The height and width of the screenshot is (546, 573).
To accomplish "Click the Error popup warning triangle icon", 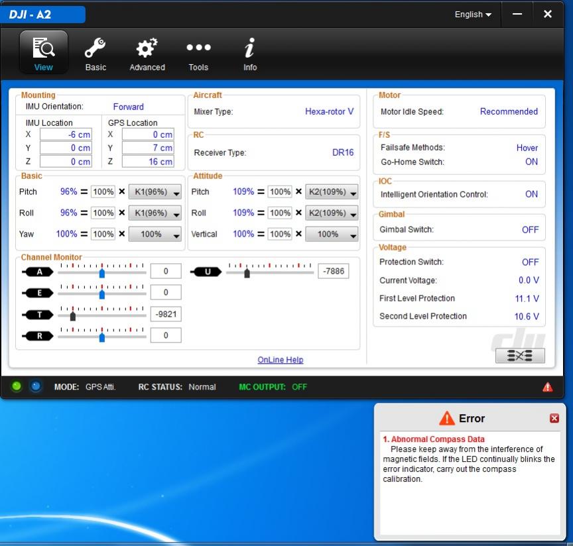I will click(x=446, y=418).
